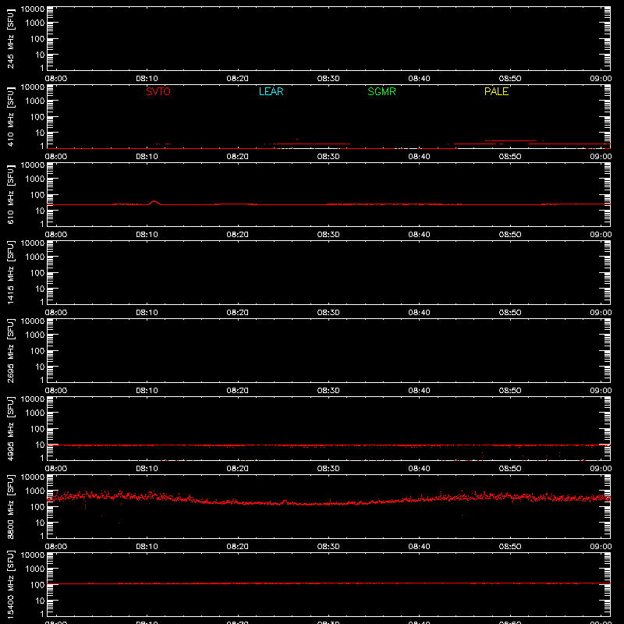This screenshot has width=624, height=624.
Task: Select the 245 MHz [SFU] axis title
Action: point(10,38)
